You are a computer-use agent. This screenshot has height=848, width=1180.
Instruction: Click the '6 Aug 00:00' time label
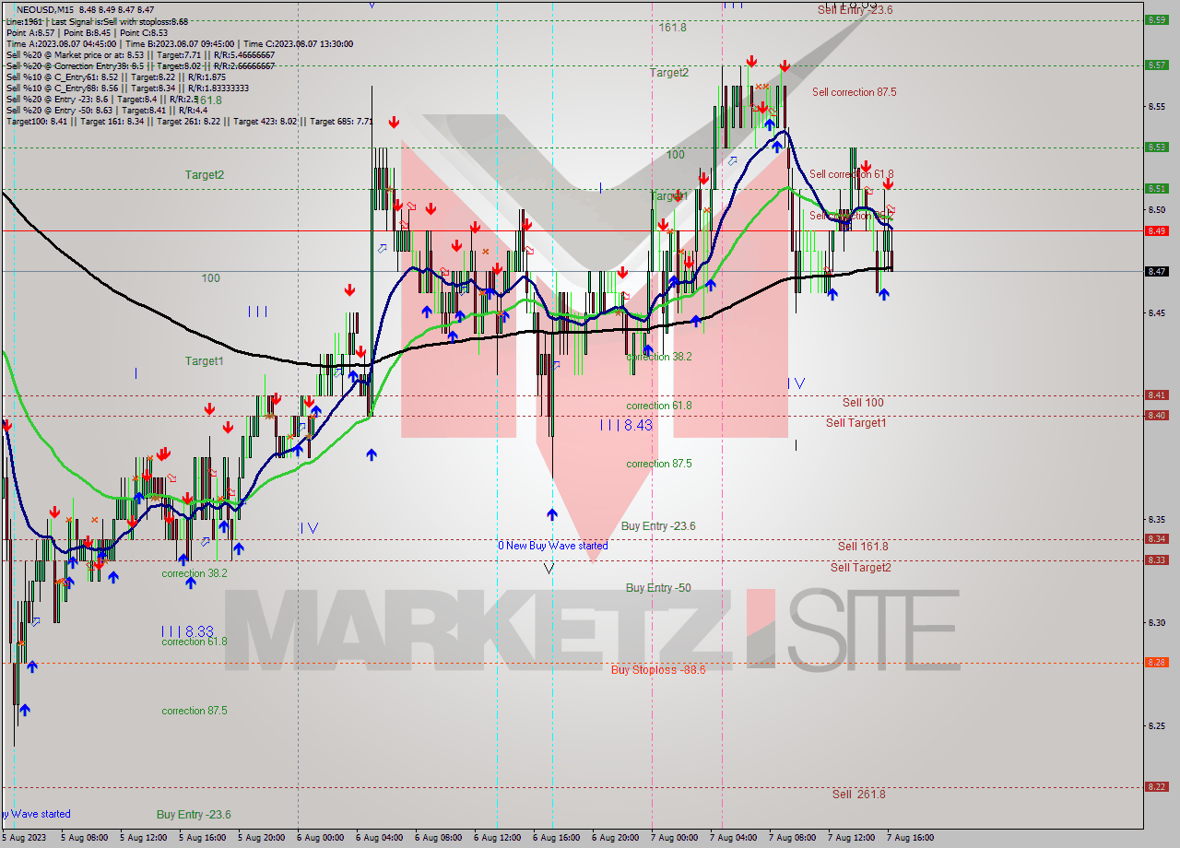[321, 838]
